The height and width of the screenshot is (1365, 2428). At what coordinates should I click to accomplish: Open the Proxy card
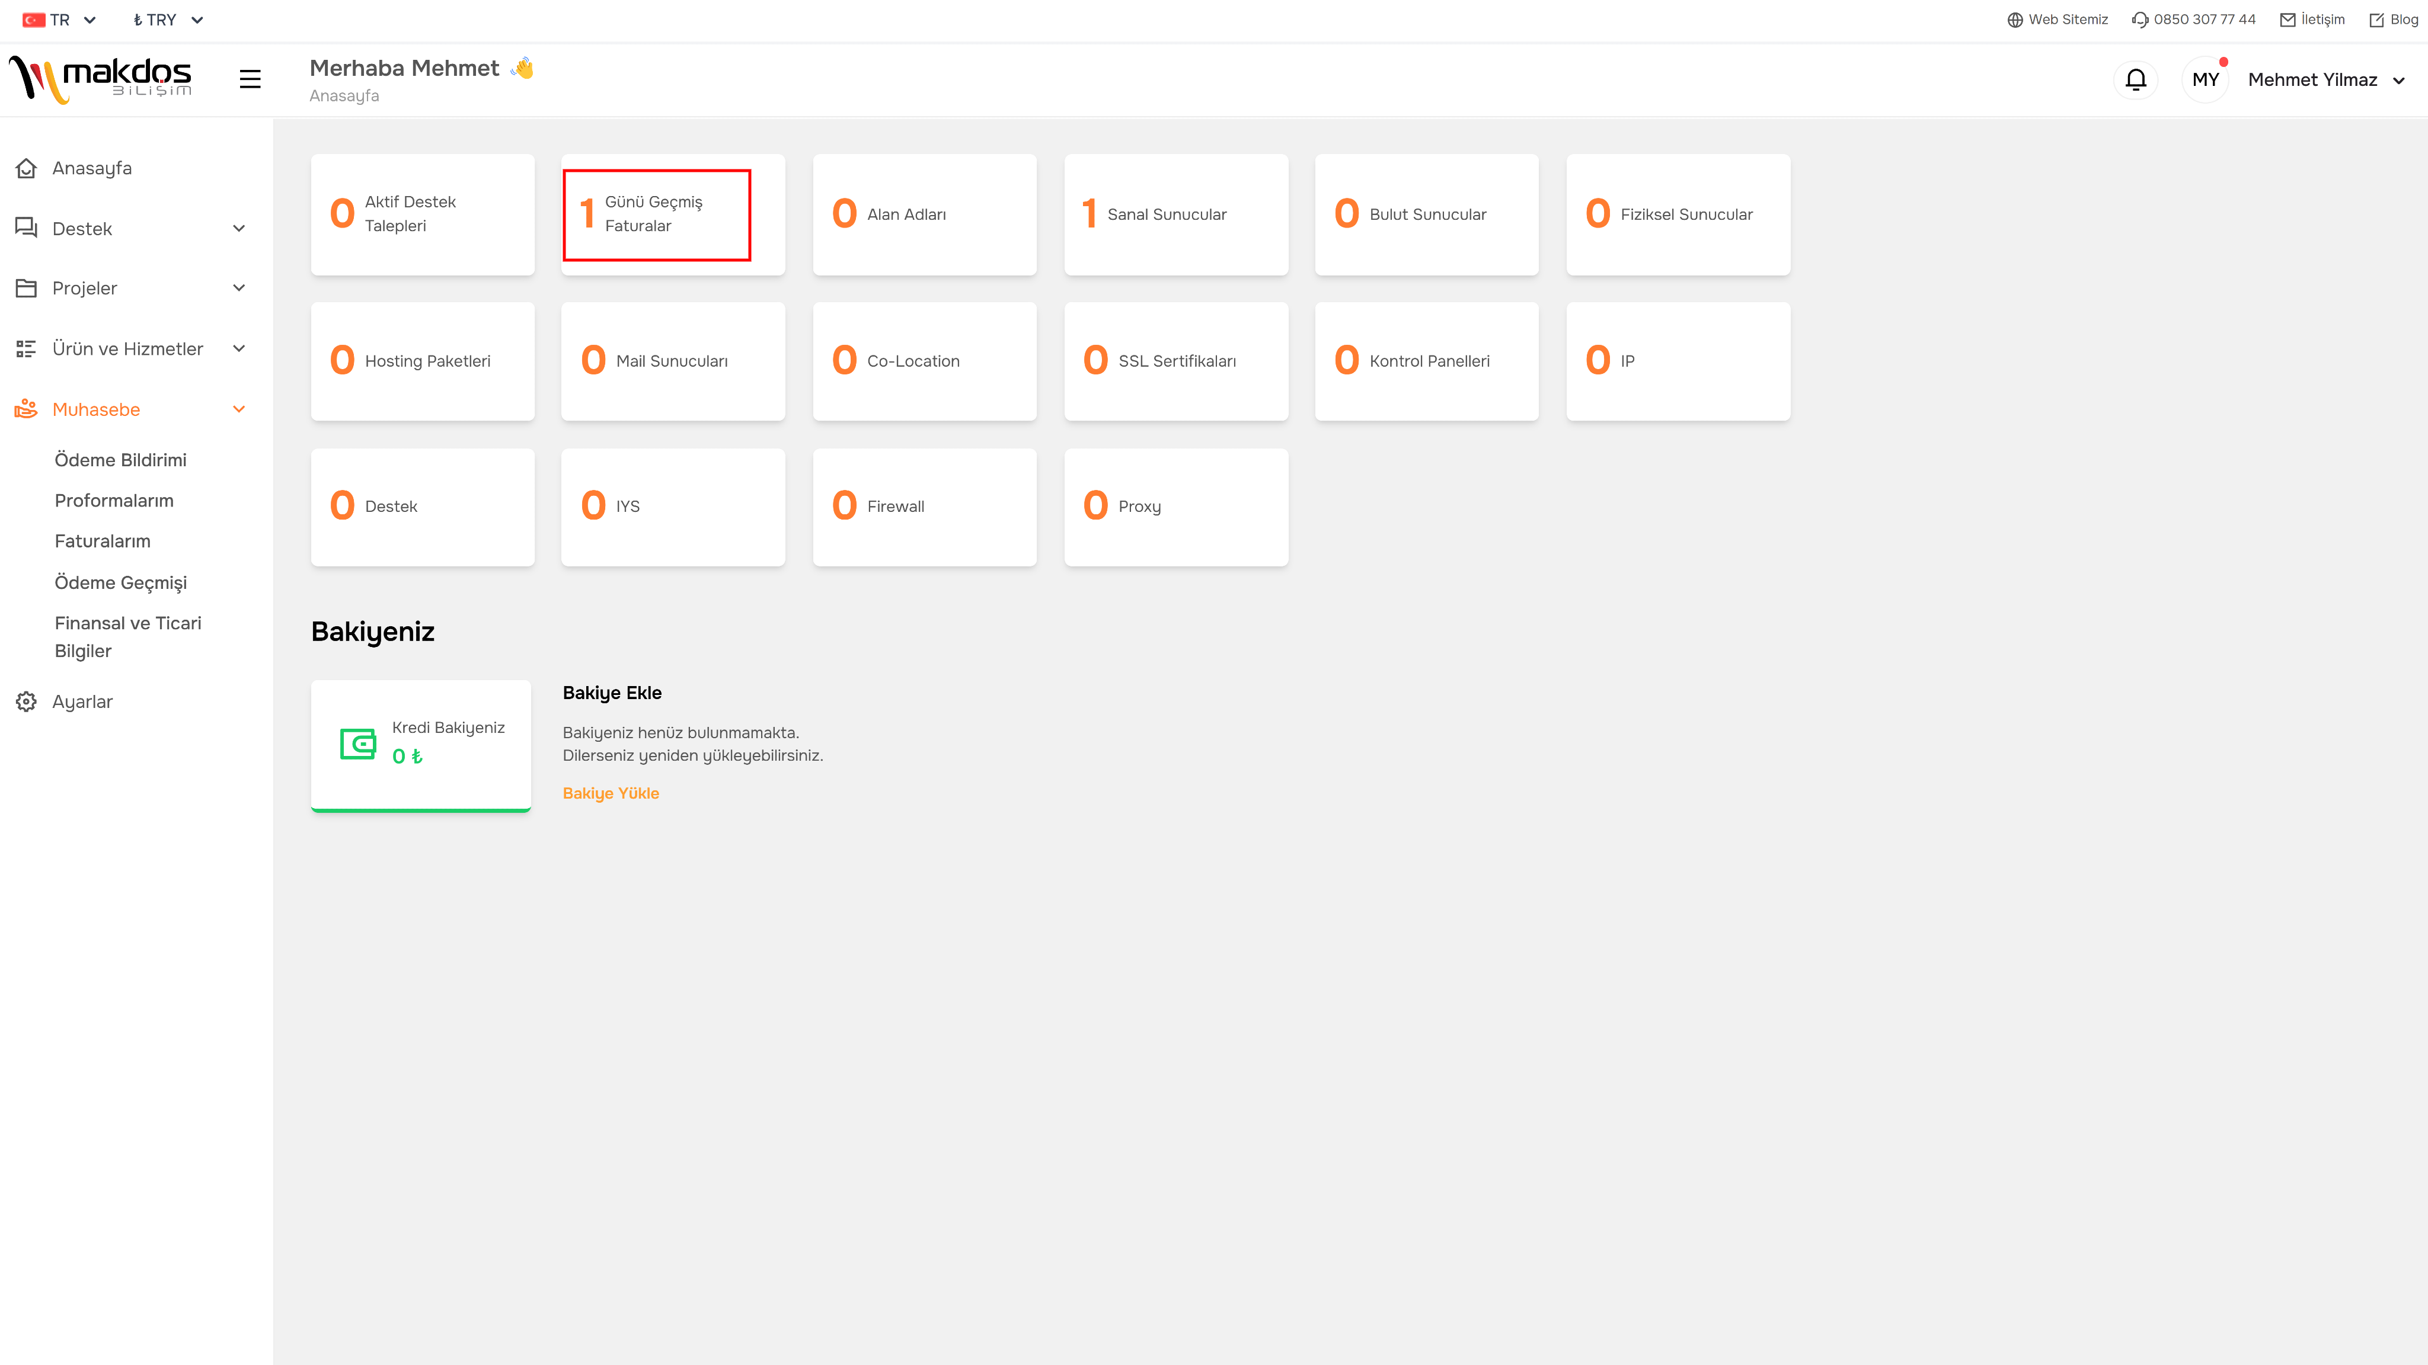point(1175,507)
